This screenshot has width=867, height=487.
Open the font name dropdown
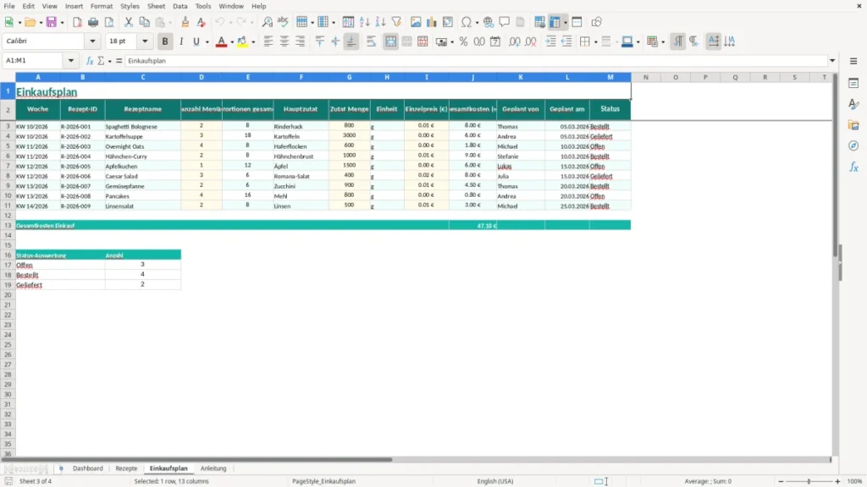tap(92, 41)
